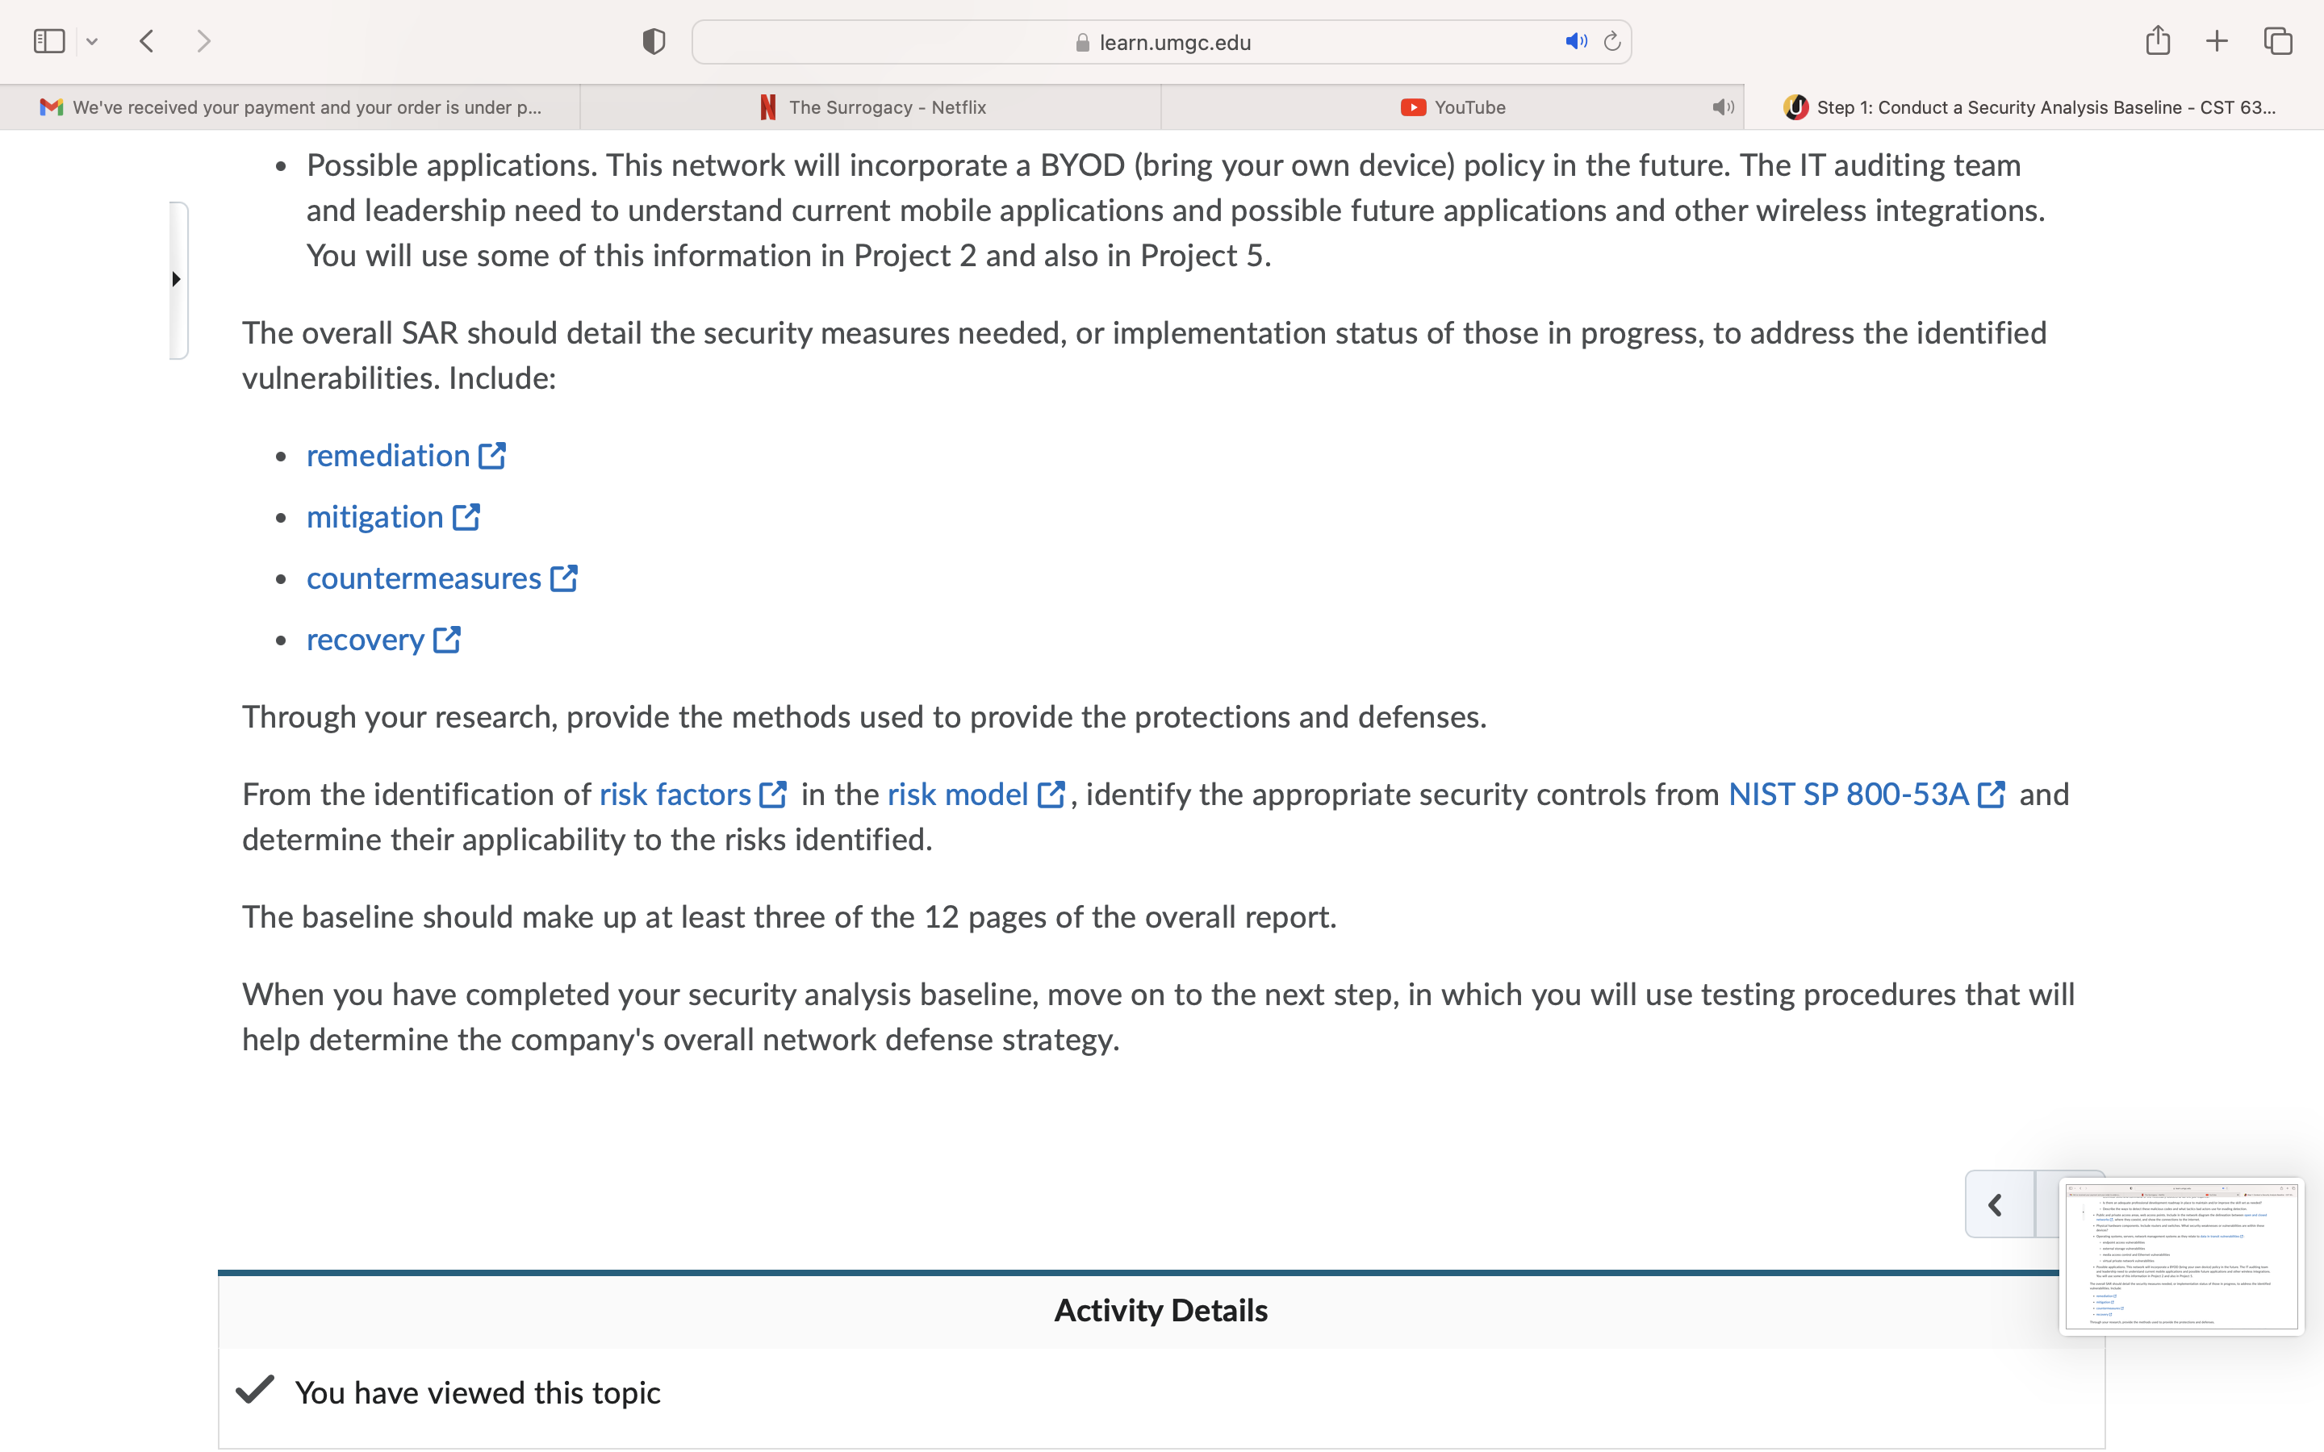Click the external-link icon beside risk model
Screen dimensions: 2324x1452
click(x=1052, y=795)
